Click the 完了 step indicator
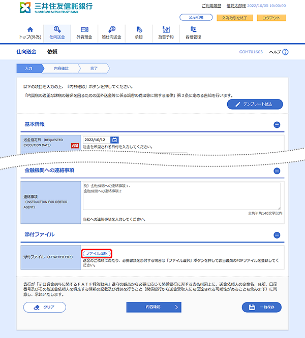This screenshot has width=305, height=338. (x=94, y=69)
